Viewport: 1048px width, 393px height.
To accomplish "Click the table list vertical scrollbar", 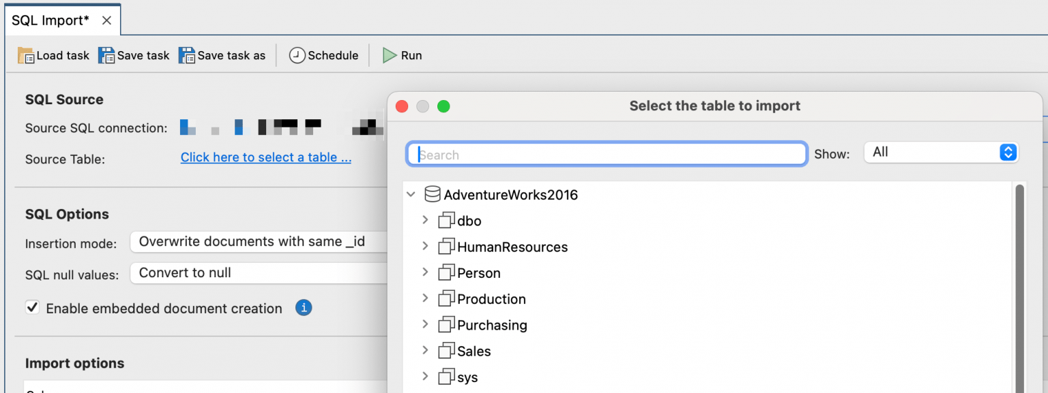I will pyautogui.click(x=1020, y=286).
